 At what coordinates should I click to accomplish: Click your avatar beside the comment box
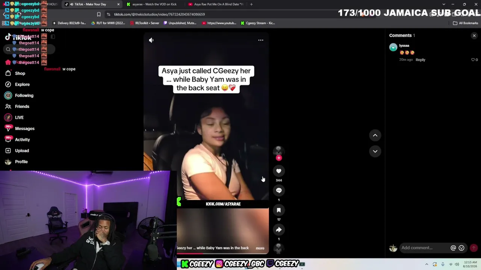coord(393,248)
